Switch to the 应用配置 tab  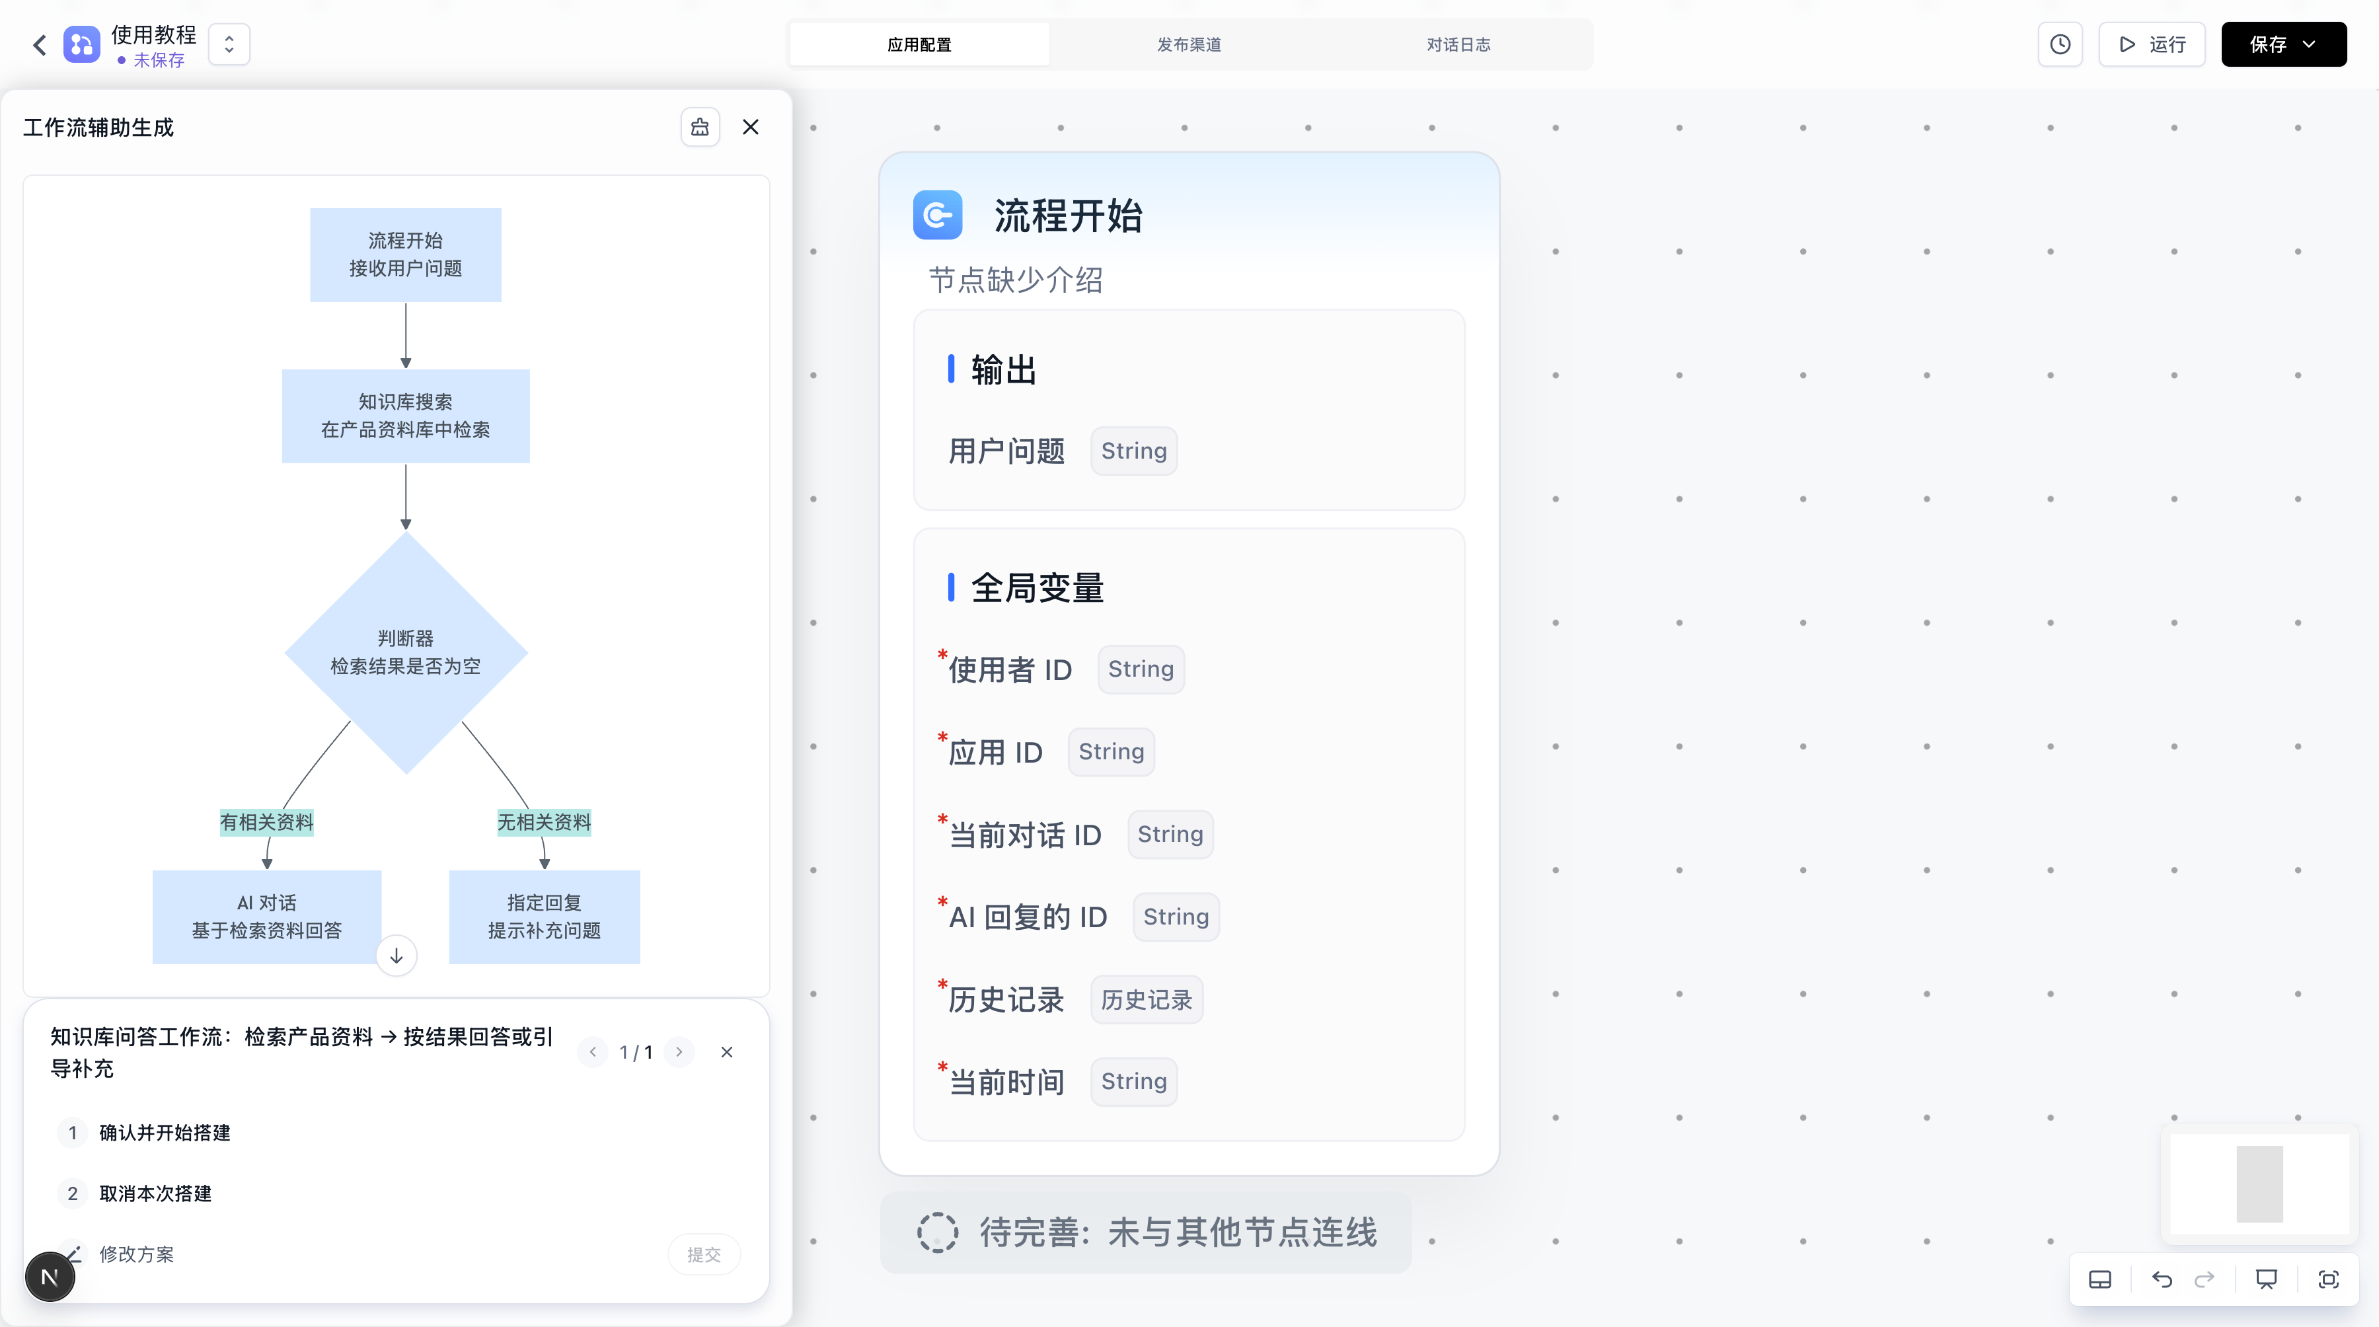919,44
